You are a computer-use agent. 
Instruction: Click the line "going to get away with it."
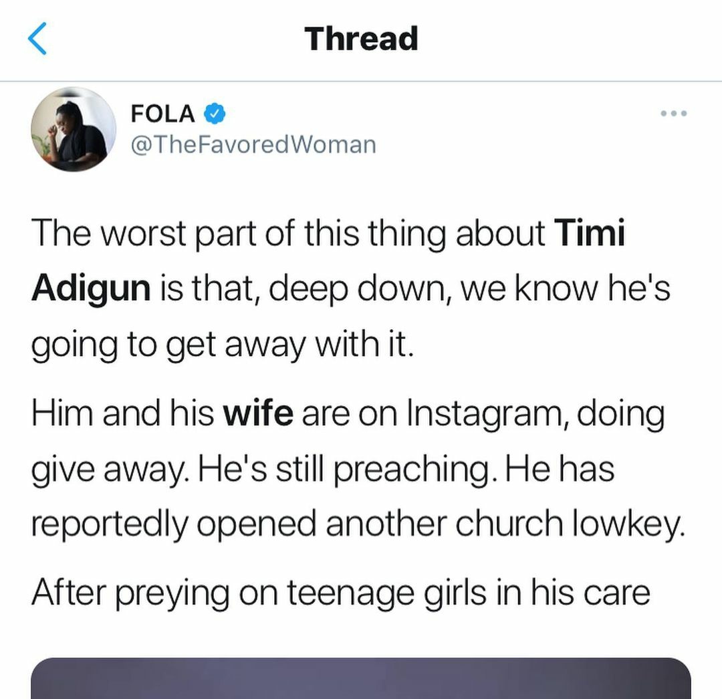219,344
